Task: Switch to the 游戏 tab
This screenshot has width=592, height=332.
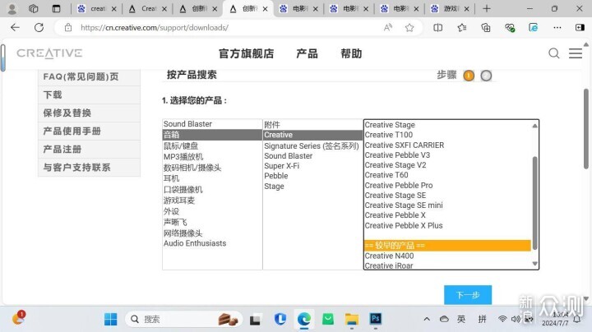Action: click(449, 9)
